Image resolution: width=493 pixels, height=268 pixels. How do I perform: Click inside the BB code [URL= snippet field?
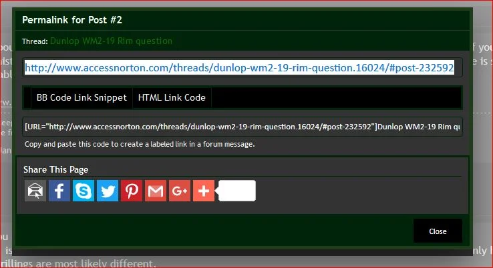point(242,127)
